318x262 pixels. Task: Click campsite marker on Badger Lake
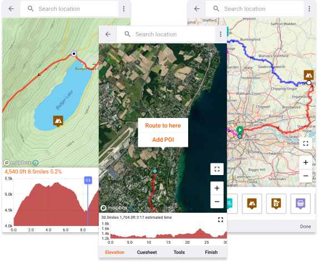pos(58,121)
